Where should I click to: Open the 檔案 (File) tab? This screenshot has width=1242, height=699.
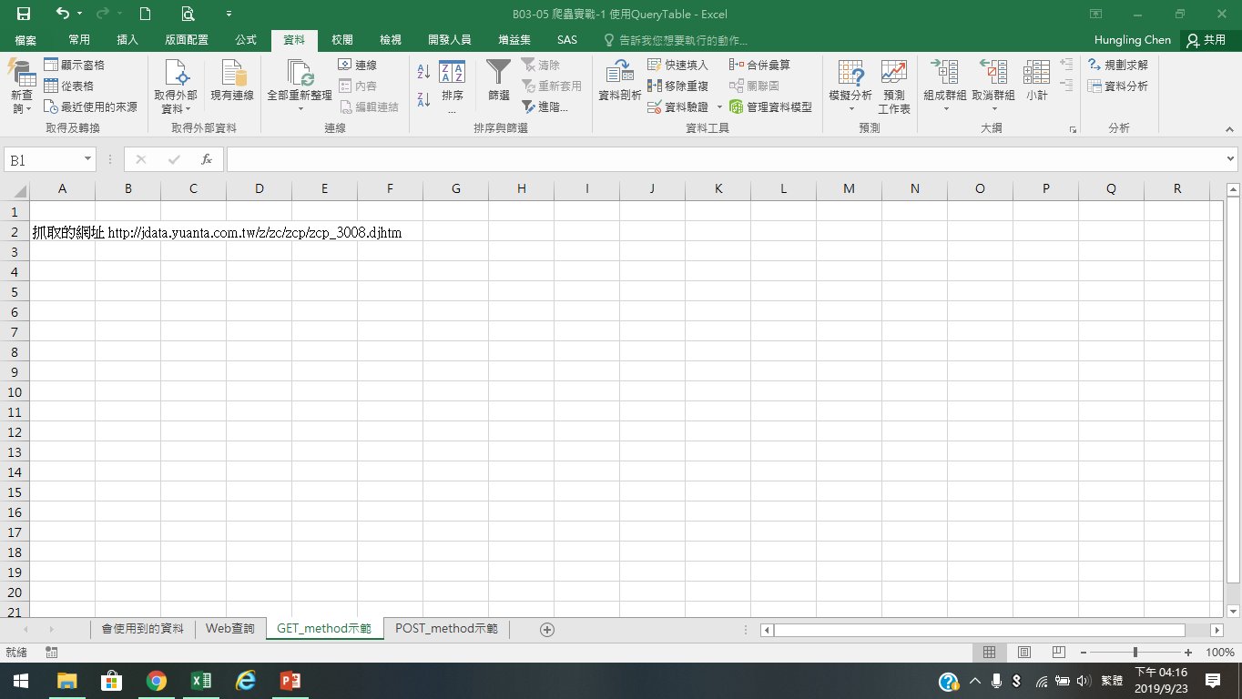tap(25, 40)
